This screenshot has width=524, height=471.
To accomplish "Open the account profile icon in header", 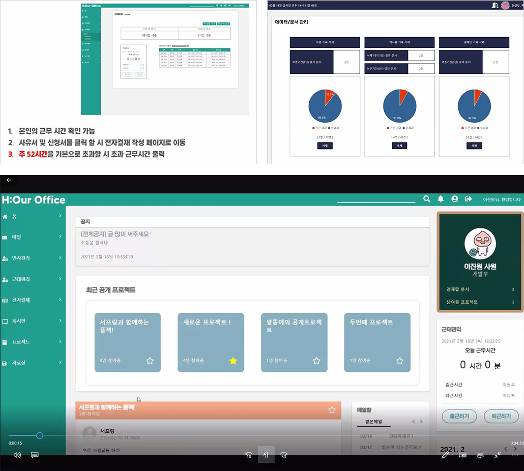I will tap(454, 199).
